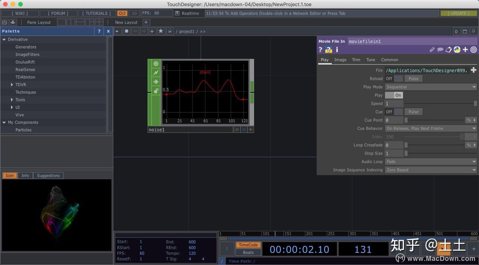Open the Suggestions tab

click(48, 176)
